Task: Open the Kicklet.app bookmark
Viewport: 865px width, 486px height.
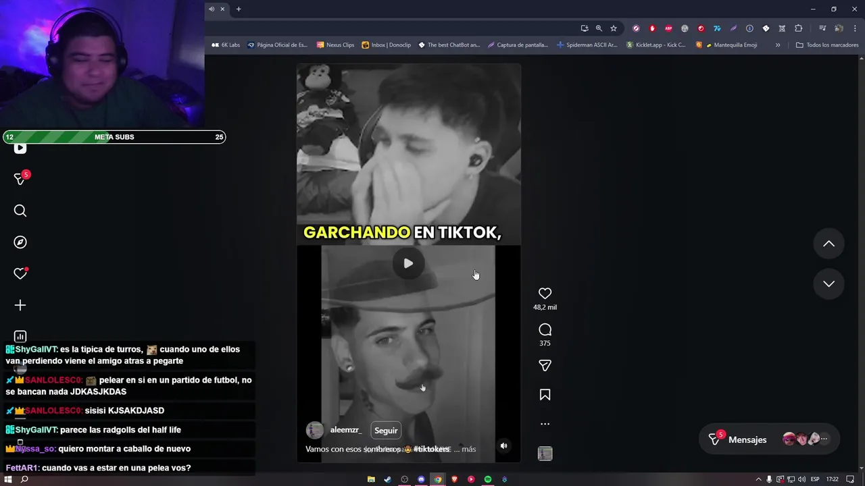Action: coord(656,45)
